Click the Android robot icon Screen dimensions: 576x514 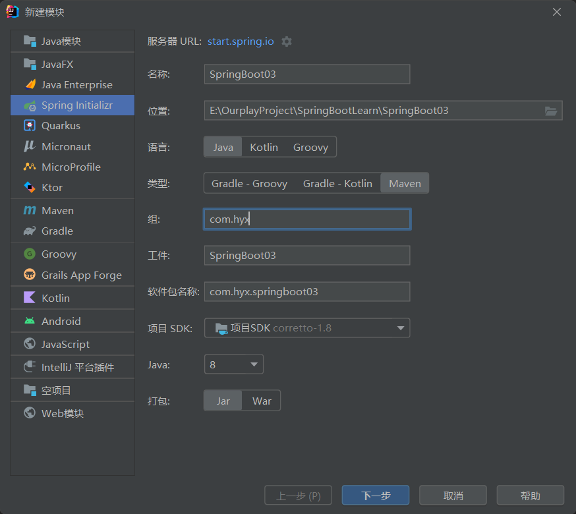point(30,321)
